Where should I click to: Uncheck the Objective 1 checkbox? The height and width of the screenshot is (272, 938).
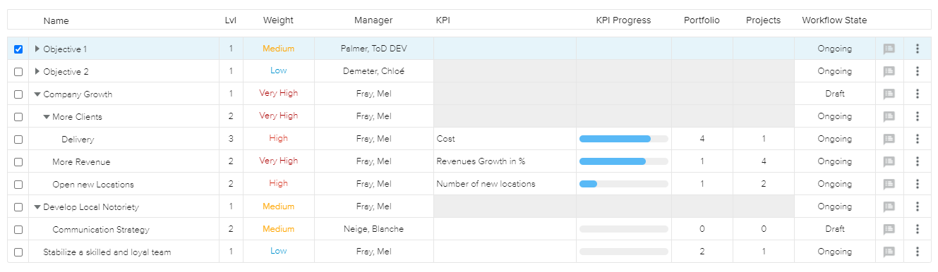pyautogui.click(x=18, y=49)
